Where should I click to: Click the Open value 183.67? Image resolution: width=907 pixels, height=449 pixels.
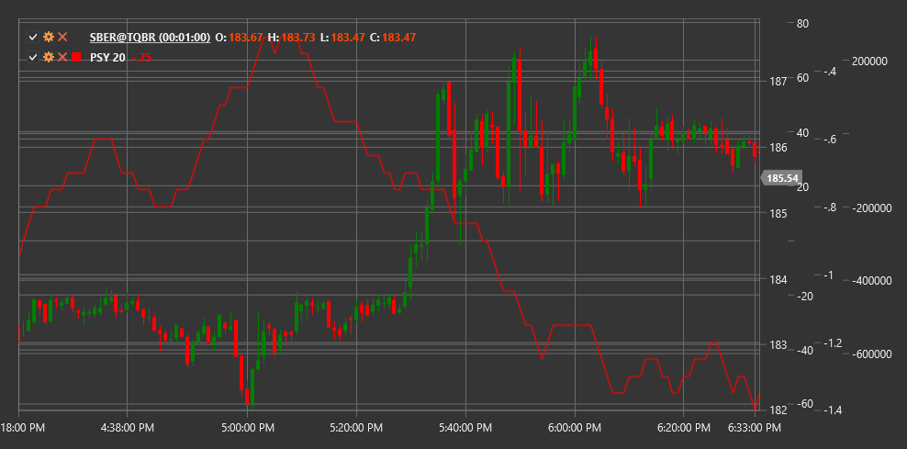tap(246, 38)
